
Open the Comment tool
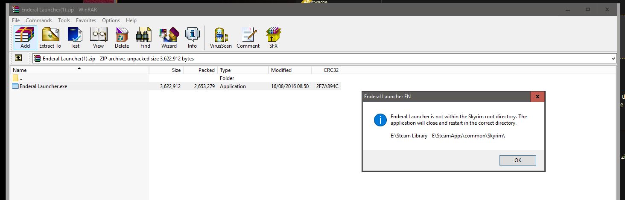248,38
